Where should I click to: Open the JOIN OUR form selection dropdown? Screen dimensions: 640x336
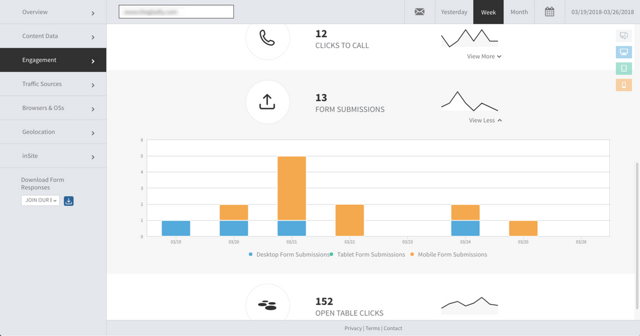point(40,201)
